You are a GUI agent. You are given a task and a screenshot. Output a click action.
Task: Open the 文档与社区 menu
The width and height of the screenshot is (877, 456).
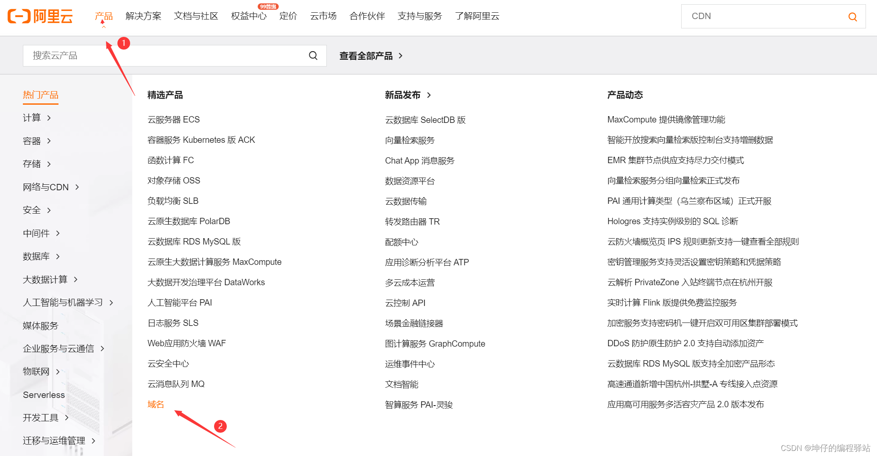coord(196,16)
